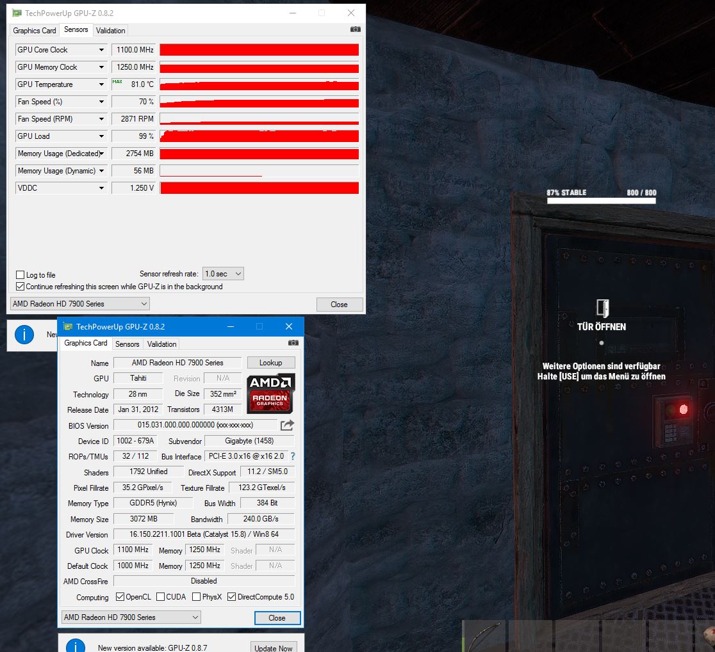Select Graphics Card tab in lower window
The height and width of the screenshot is (652, 715).
[x=86, y=343]
